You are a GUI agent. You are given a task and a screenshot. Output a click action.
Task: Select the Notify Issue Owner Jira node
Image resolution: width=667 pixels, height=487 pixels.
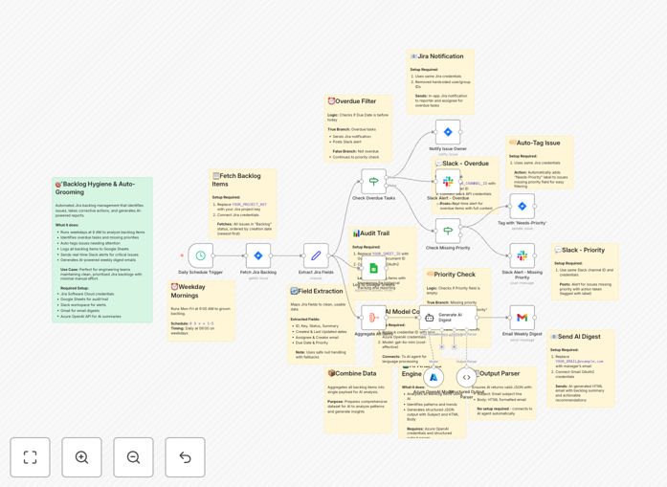click(448, 132)
